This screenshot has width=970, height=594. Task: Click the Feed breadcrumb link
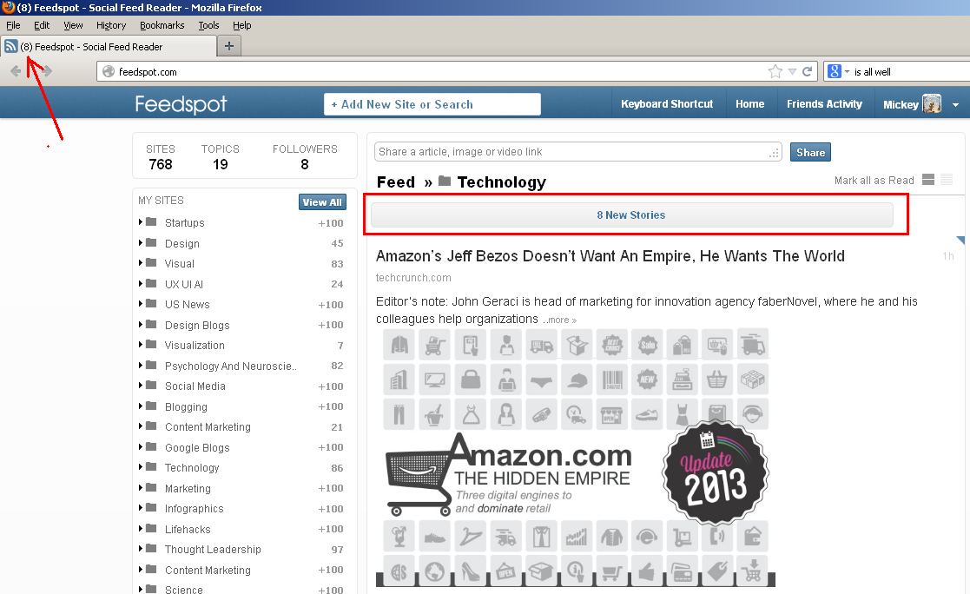coord(396,181)
